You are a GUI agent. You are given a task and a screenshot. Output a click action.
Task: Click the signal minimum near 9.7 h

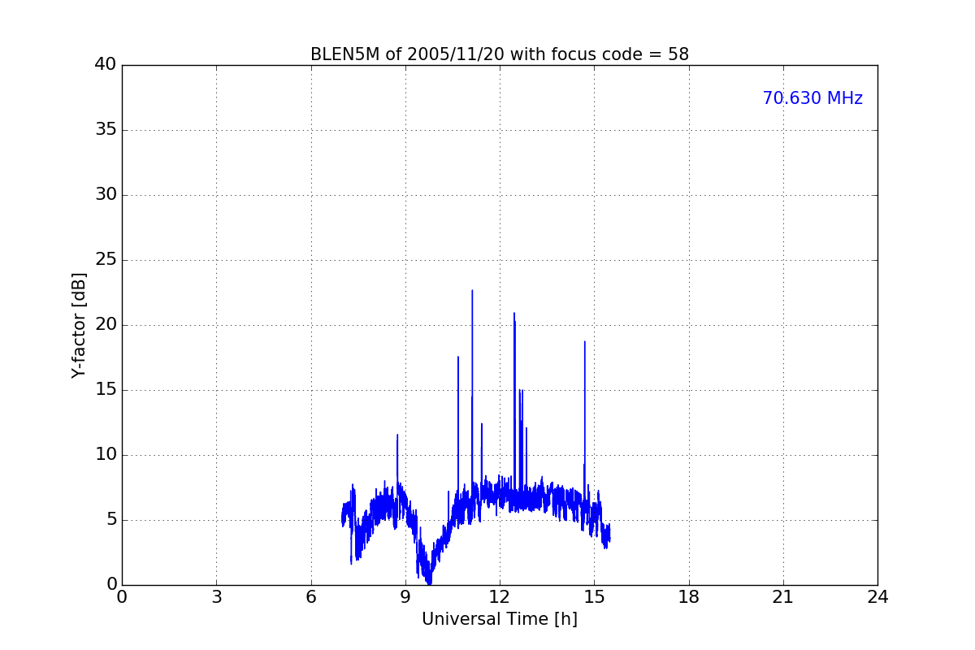coord(429,583)
